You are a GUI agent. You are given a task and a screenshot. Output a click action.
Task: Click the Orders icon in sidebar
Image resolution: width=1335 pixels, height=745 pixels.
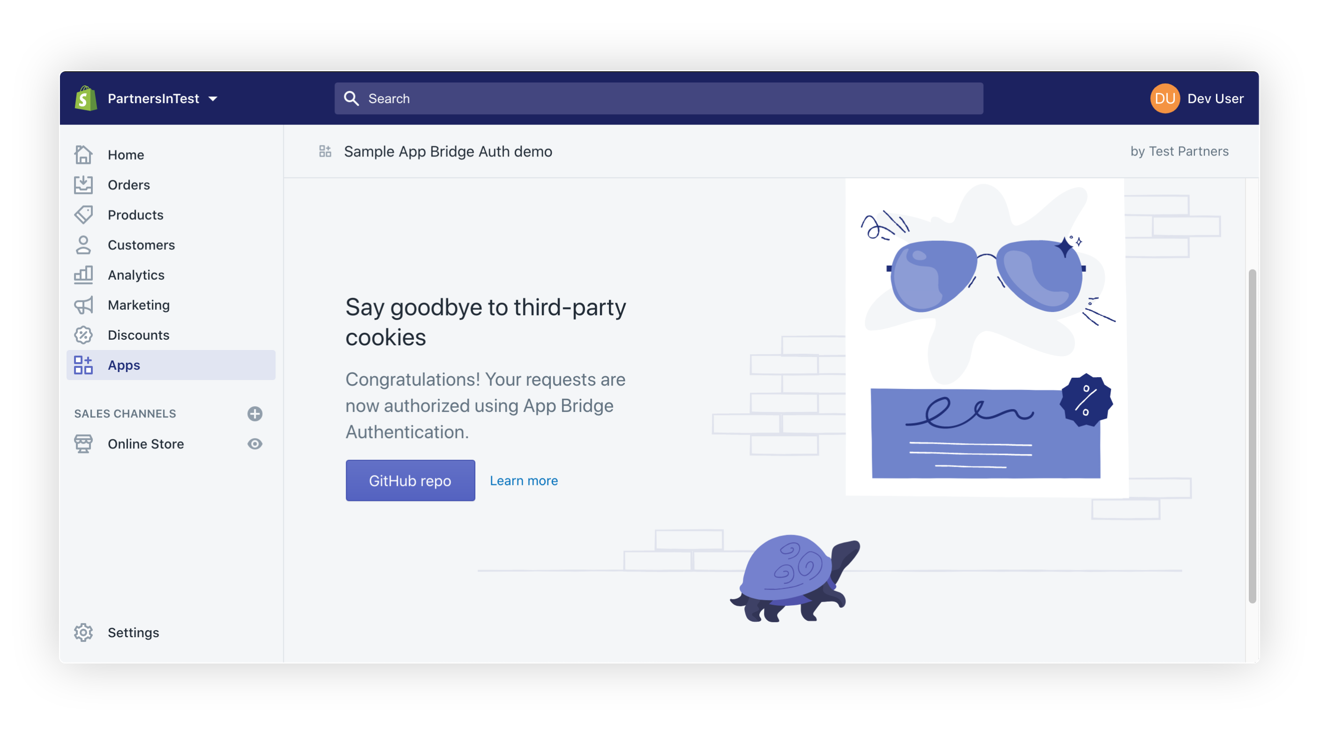click(82, 184)
